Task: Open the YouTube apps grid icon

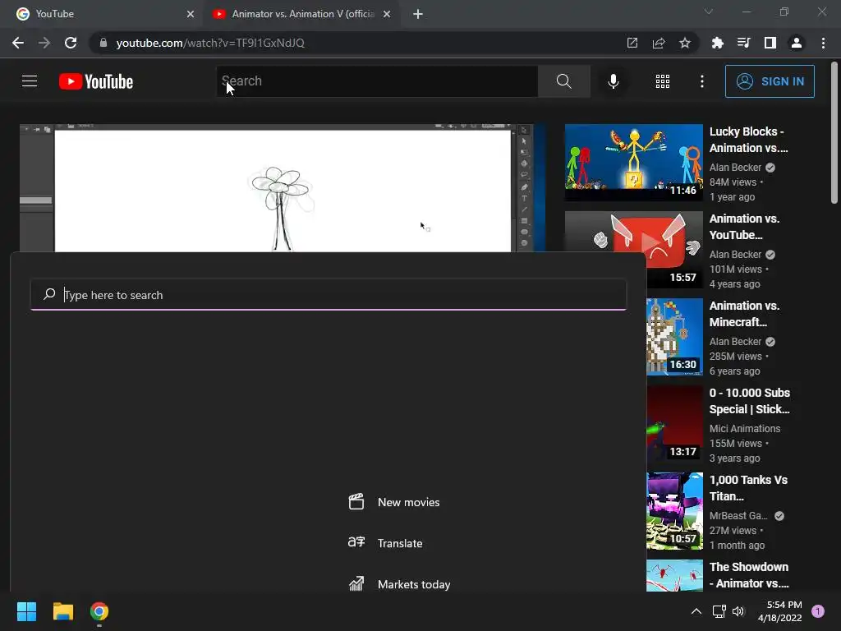Action: click(x=663, y=81)
